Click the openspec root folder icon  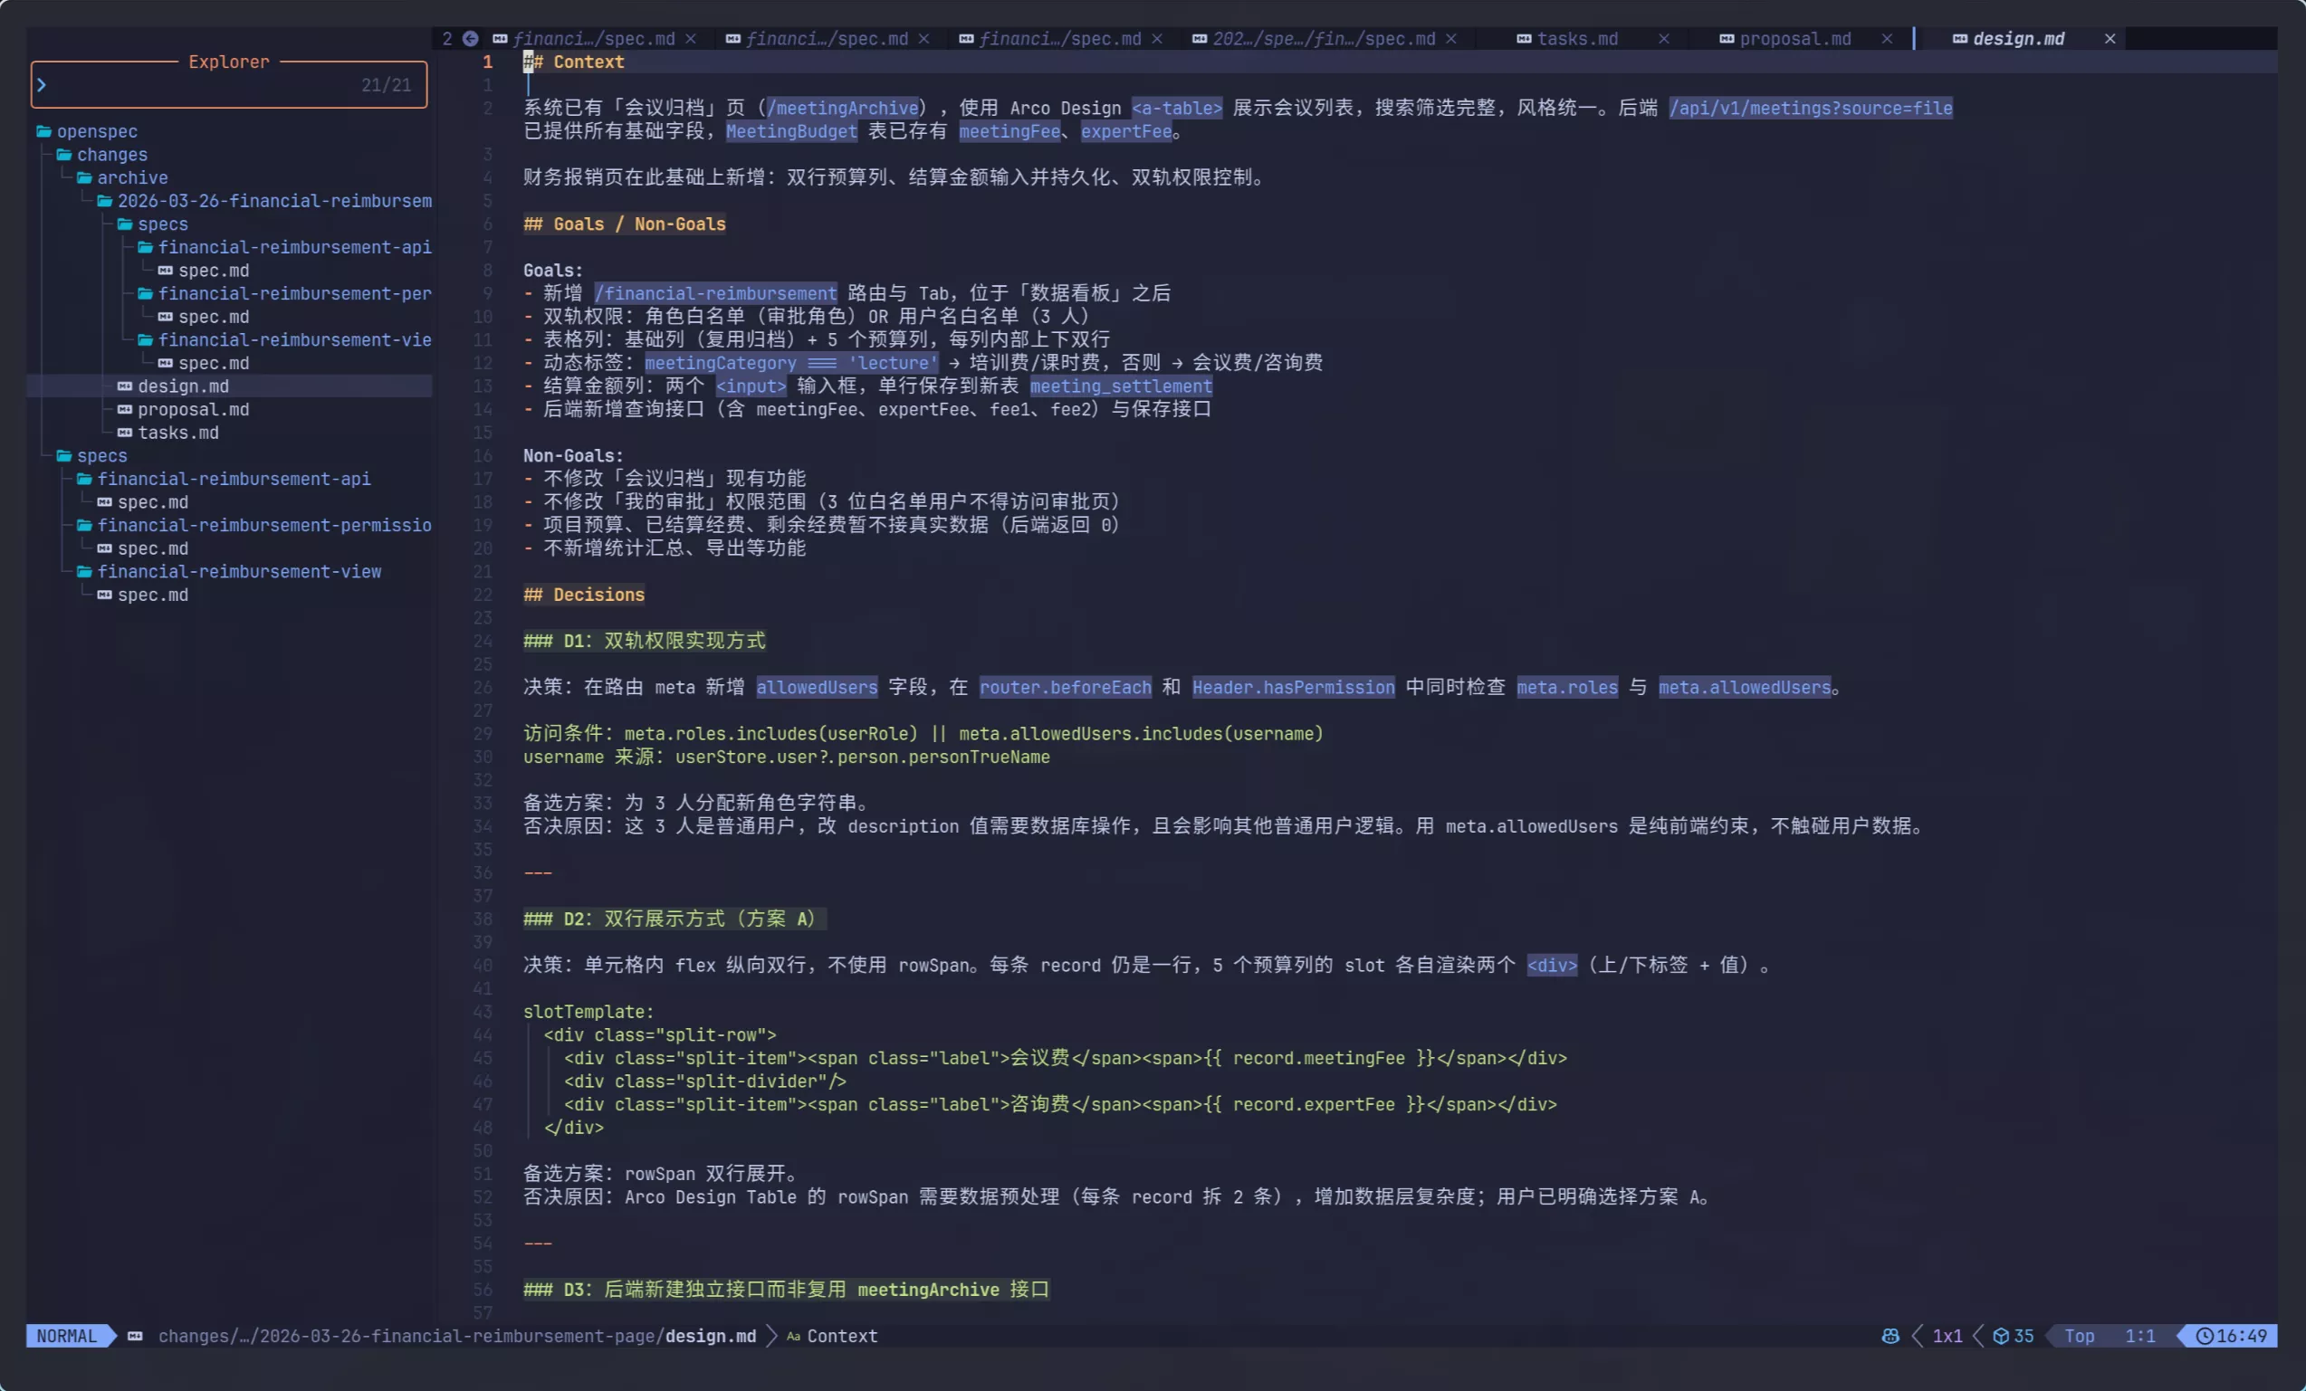pyautogui.click(x=44, y=131)
